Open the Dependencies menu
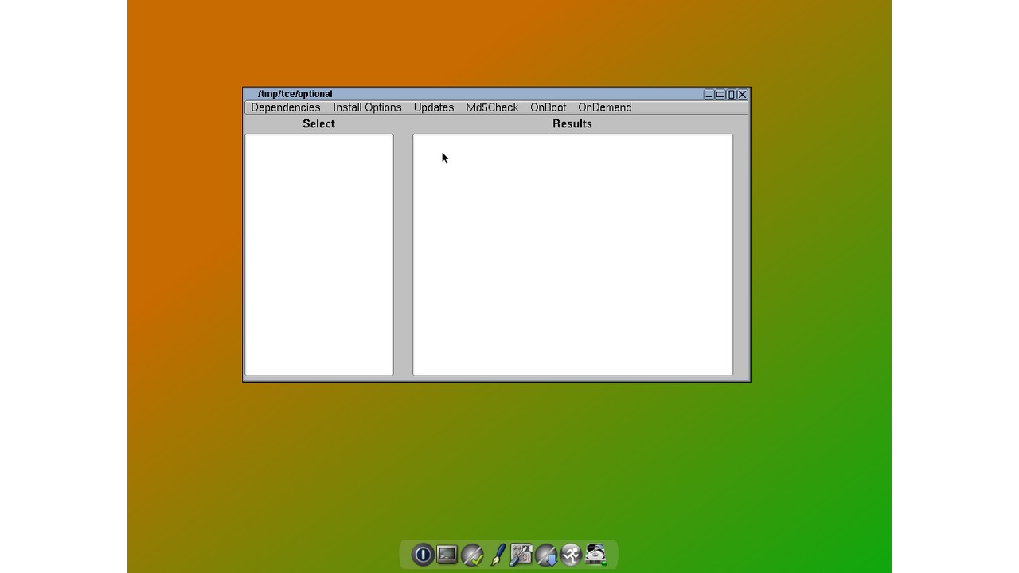1019x573 pixels. 285,107
